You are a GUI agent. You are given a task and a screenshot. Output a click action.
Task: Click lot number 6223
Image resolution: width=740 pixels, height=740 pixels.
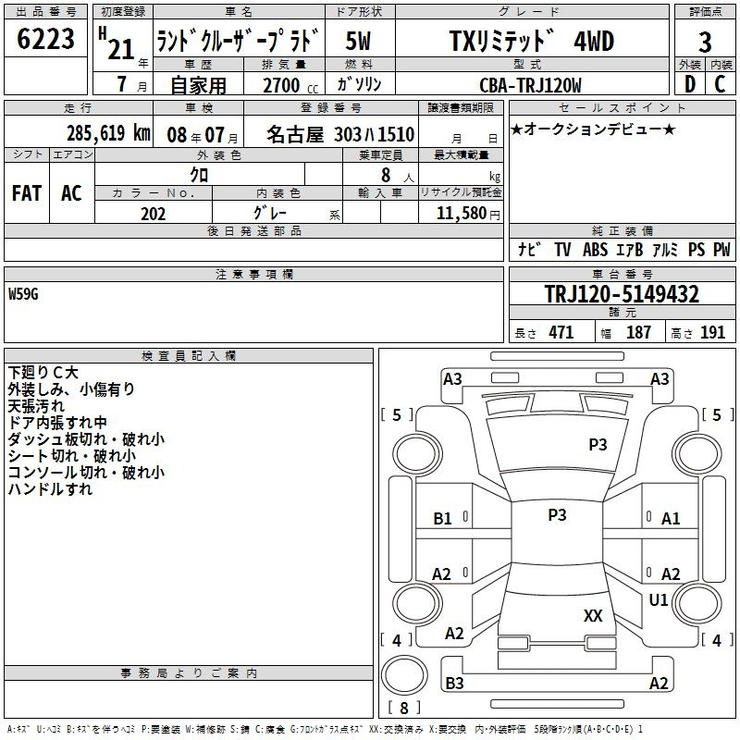[x=45, y=39]
